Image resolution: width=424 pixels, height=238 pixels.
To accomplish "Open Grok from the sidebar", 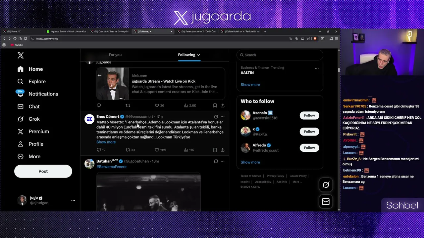I will (28, 119).
